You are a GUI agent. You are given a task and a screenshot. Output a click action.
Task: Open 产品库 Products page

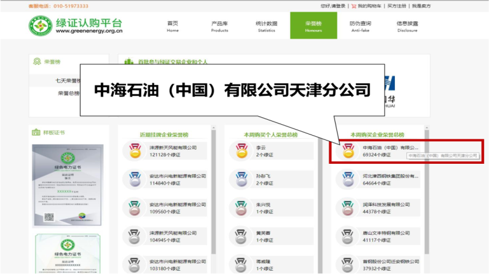tap(219, 26)
